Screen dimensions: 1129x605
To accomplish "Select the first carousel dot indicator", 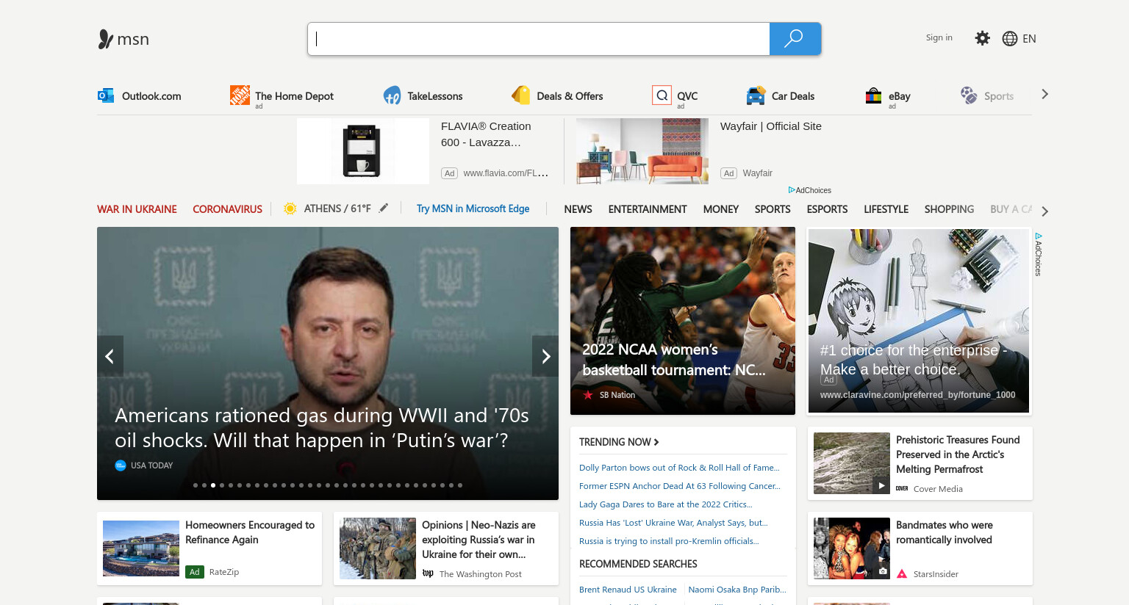I will point(196,485).
